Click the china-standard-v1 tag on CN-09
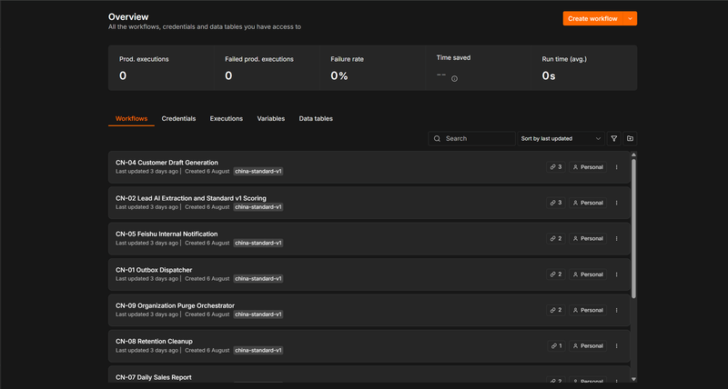 pos(258,314)
